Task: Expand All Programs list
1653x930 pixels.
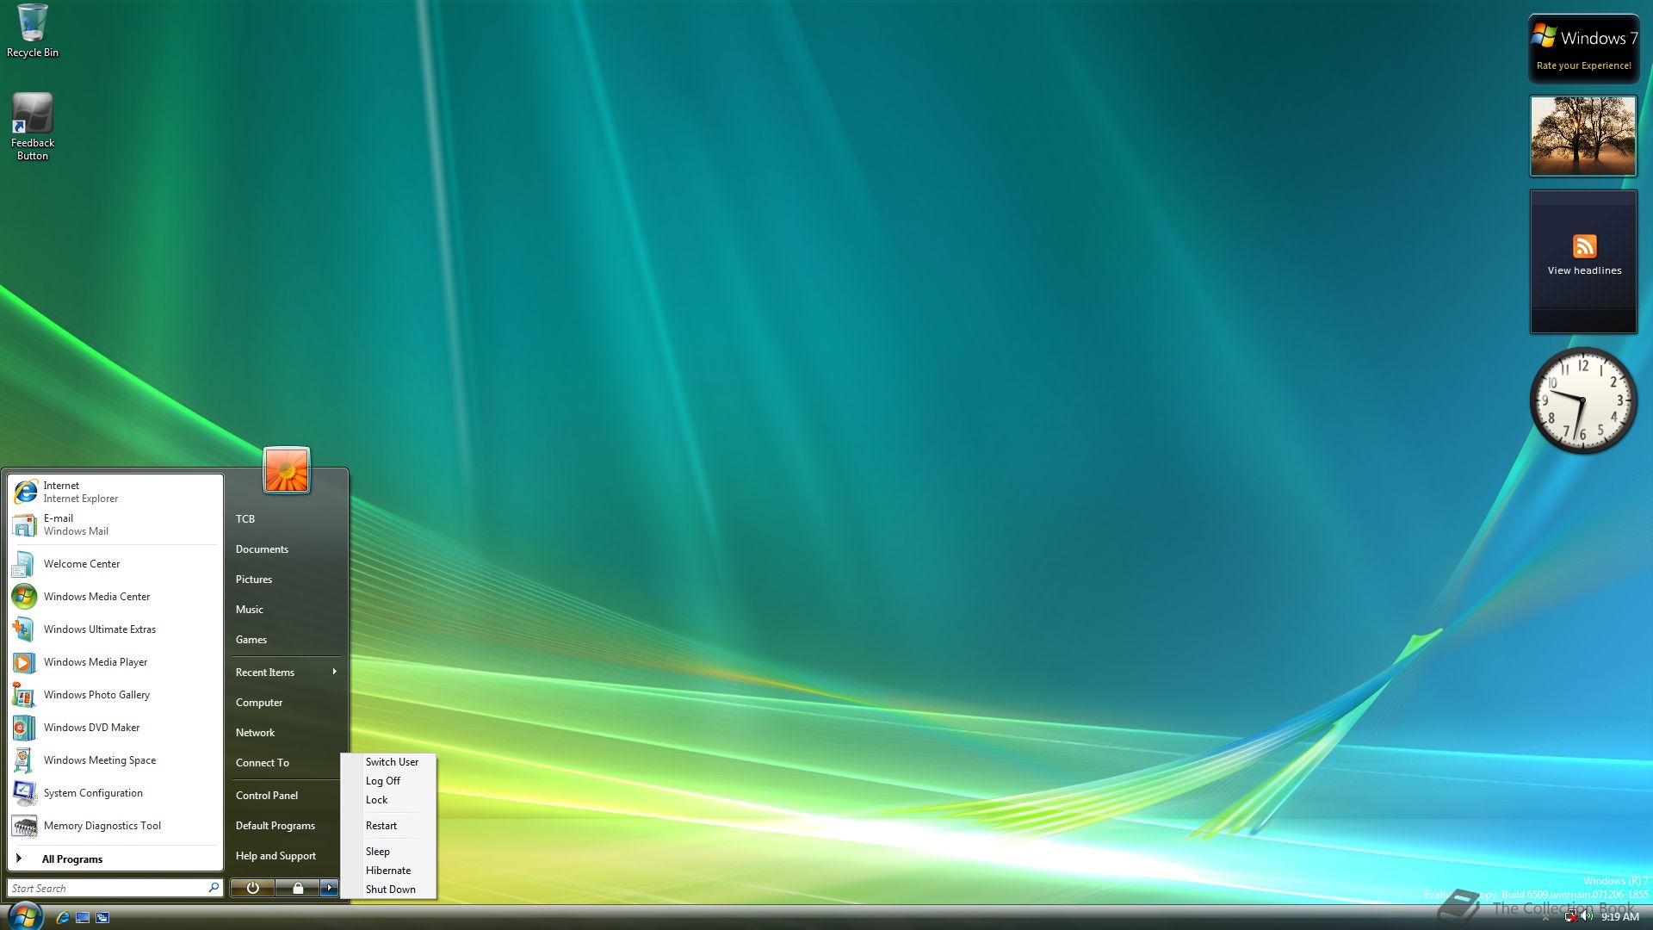Action: click(72, 859)
